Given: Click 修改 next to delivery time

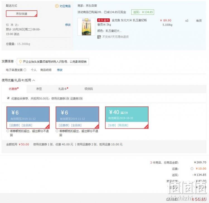Looking at the screenshot, I should [x=68, y=25].
